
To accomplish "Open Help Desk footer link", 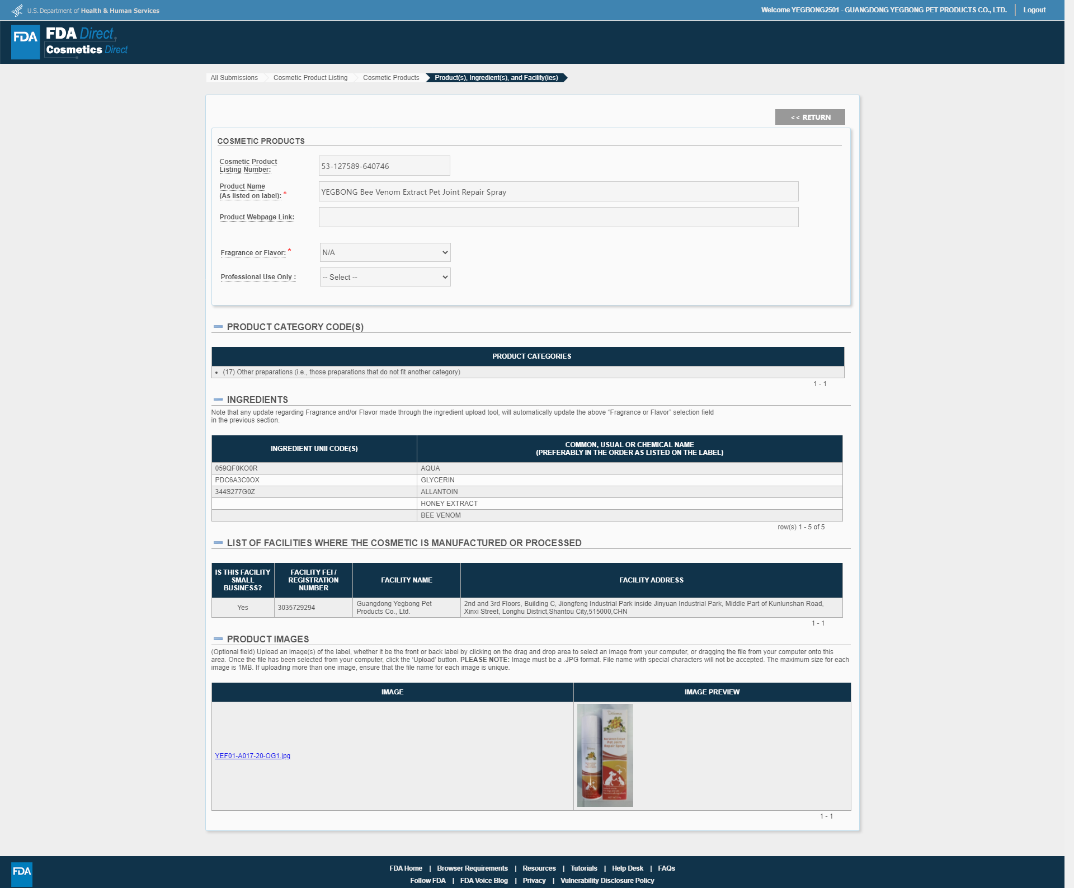I will click(628, 868).
